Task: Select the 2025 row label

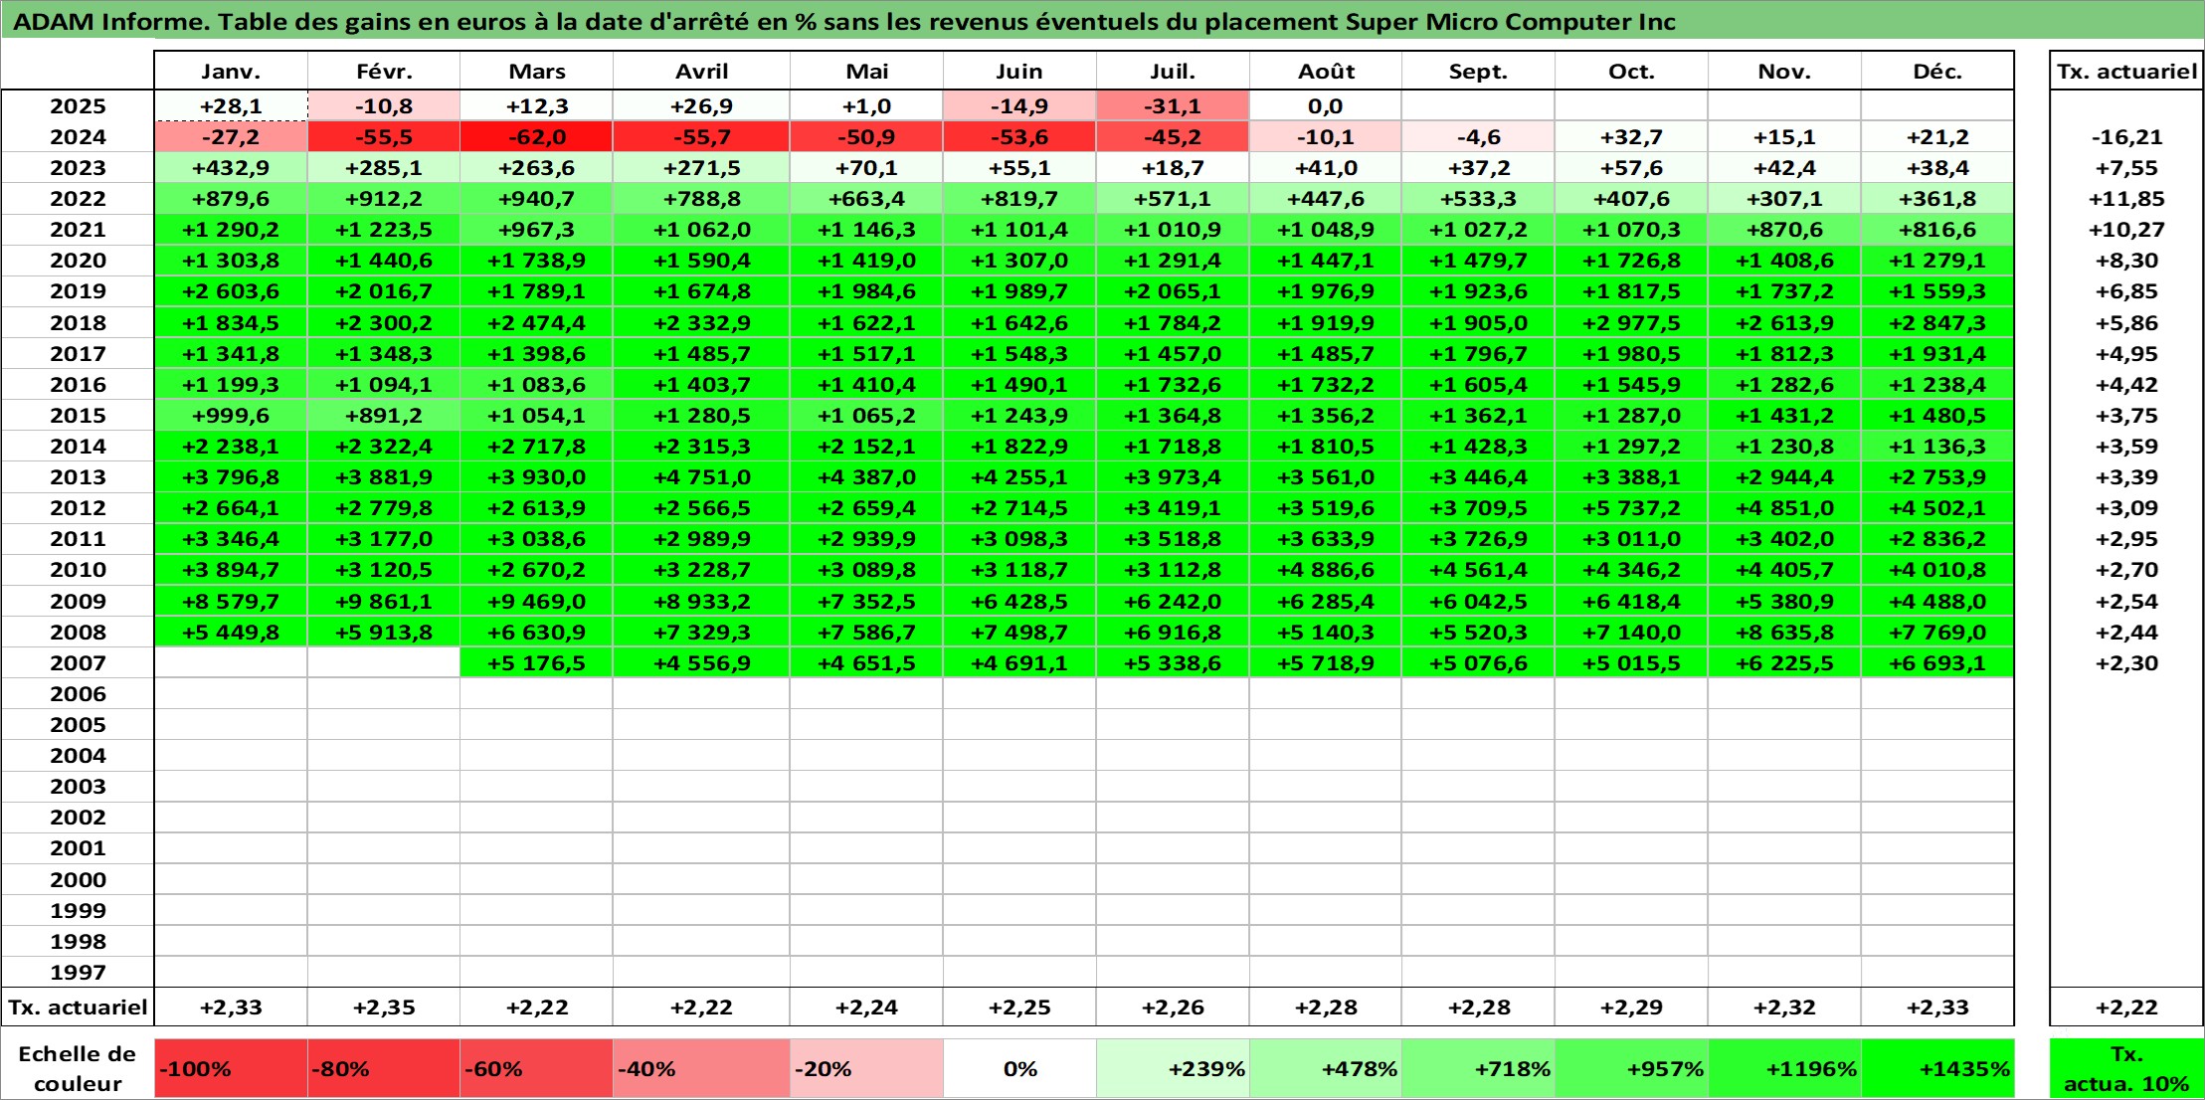Action: 78,106
